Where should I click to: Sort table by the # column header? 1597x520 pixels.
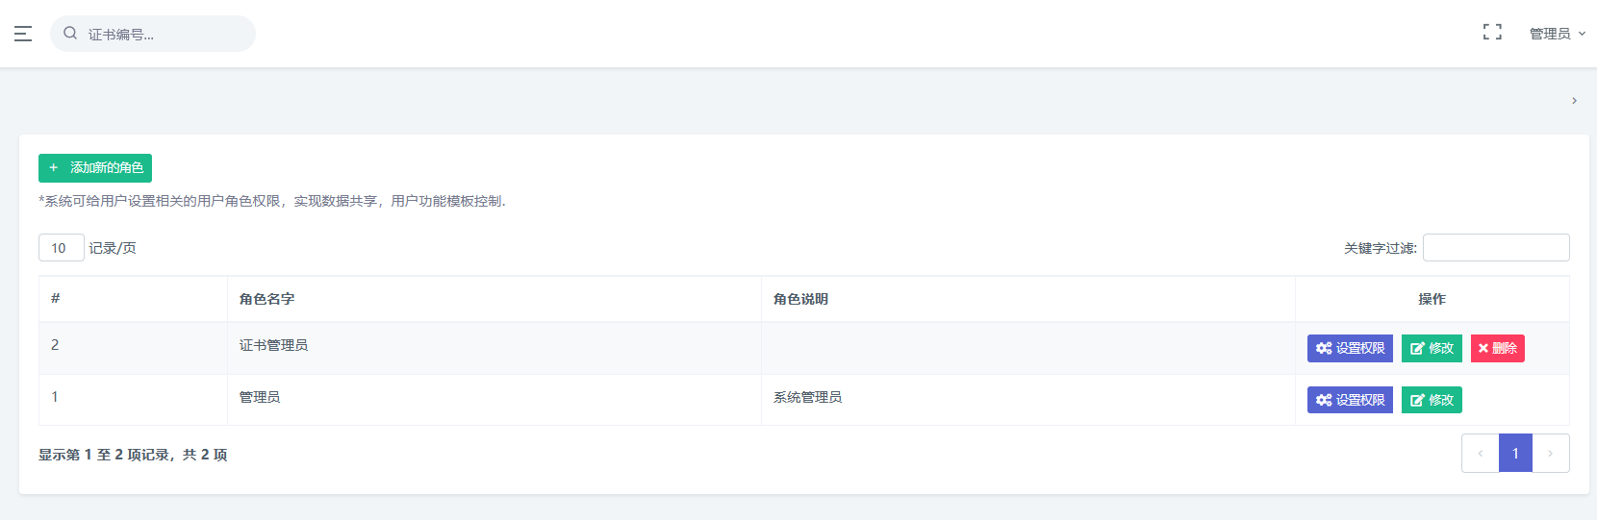pos(133,299)
